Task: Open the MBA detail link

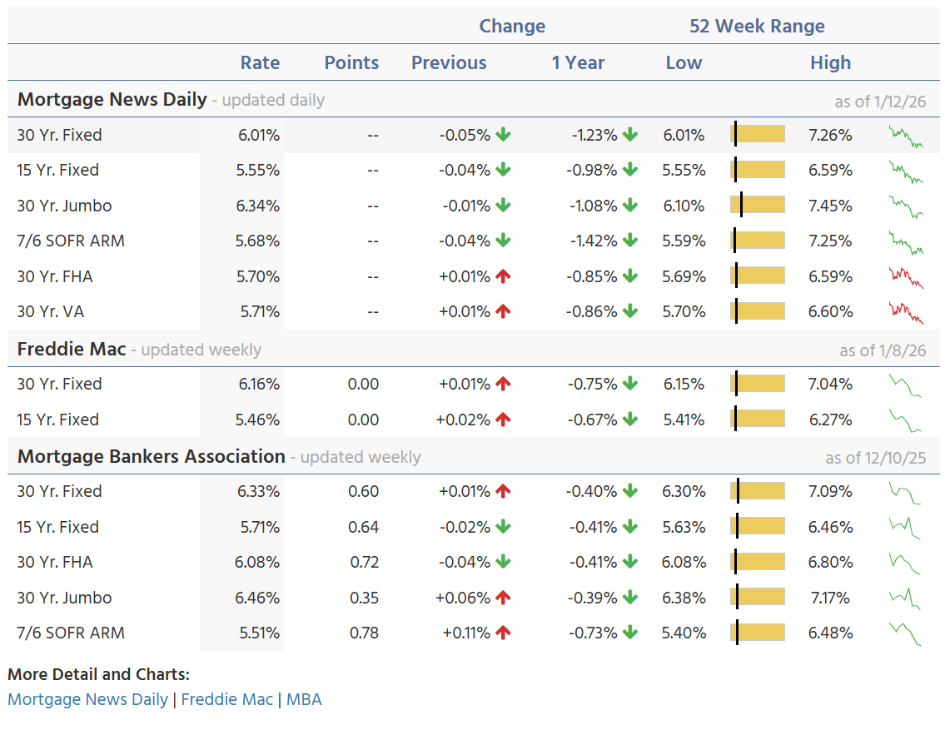Action: tap(304, 699)
